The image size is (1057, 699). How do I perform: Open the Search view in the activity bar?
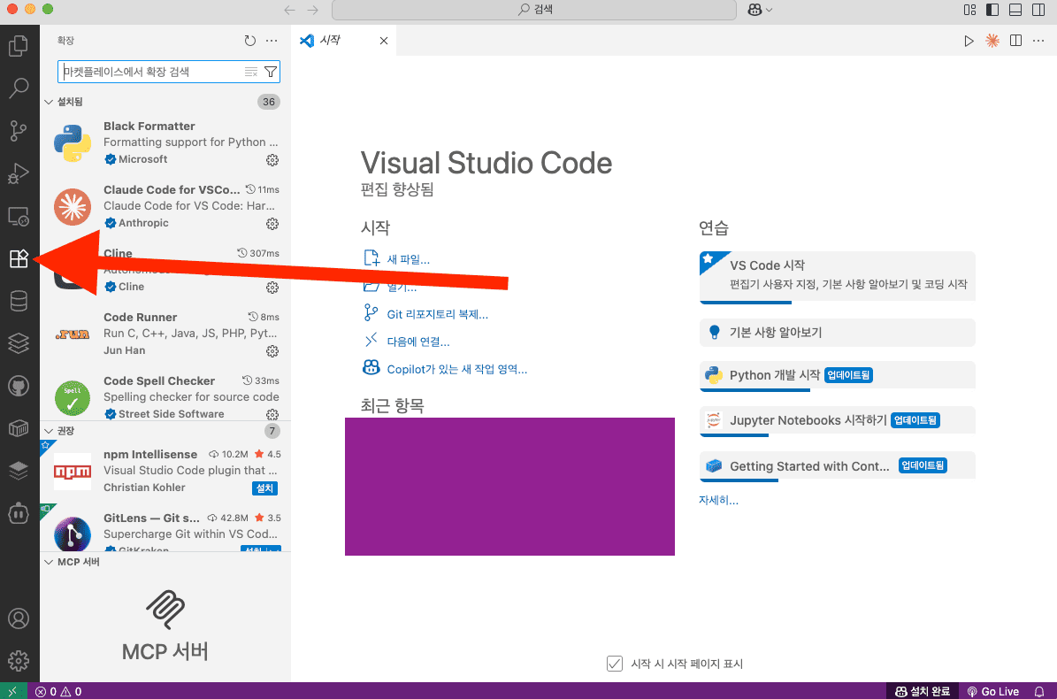[19, 88]
